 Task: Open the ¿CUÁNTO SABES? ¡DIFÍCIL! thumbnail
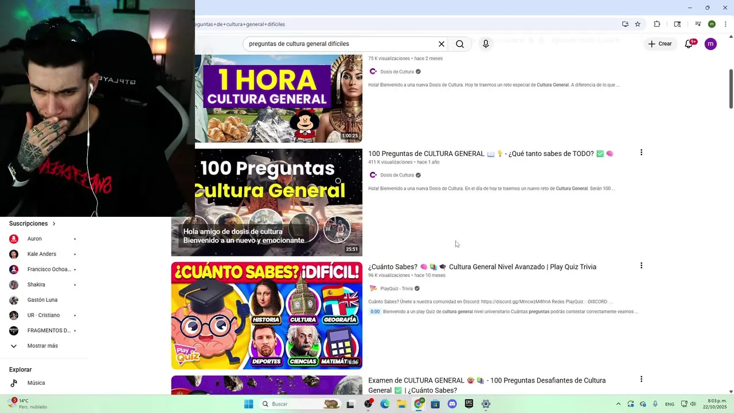tap(267, 315)
